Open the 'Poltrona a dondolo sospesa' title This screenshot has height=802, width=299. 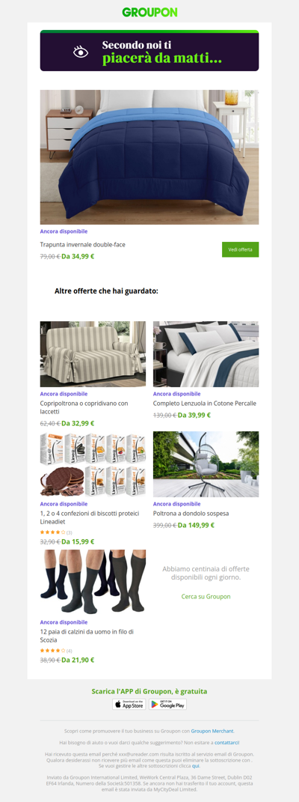[191, 513]
